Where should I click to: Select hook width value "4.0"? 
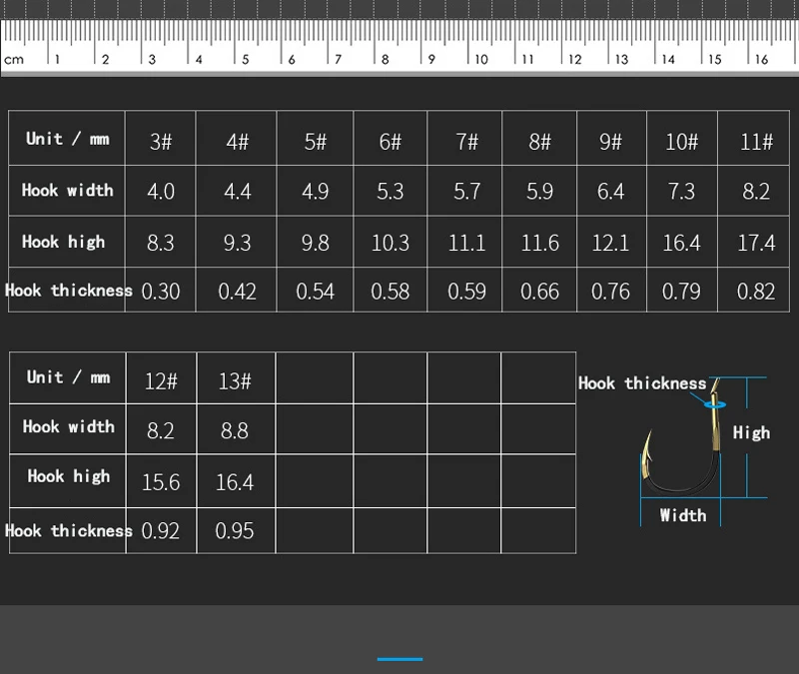(161, 192)
